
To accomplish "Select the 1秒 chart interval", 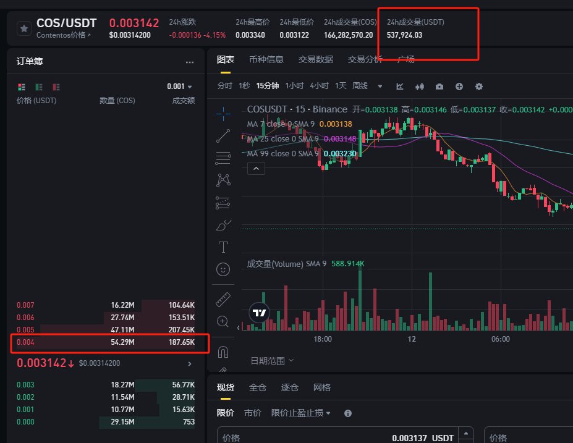I will [x=244, y=86].
